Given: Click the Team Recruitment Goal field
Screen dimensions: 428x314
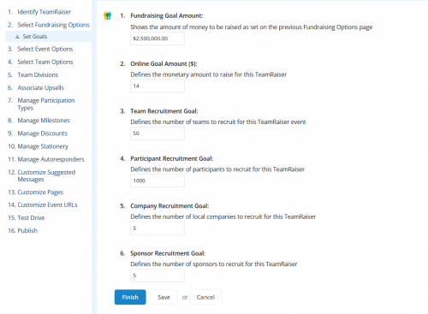Looking at the screenshot, I should click(x=158, y=133).
